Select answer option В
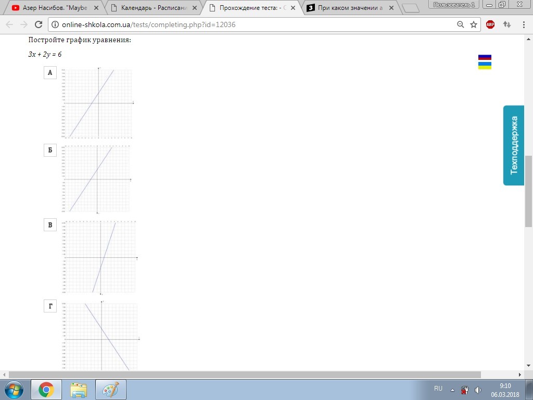 pyautogui.click(x=50, y=225)
